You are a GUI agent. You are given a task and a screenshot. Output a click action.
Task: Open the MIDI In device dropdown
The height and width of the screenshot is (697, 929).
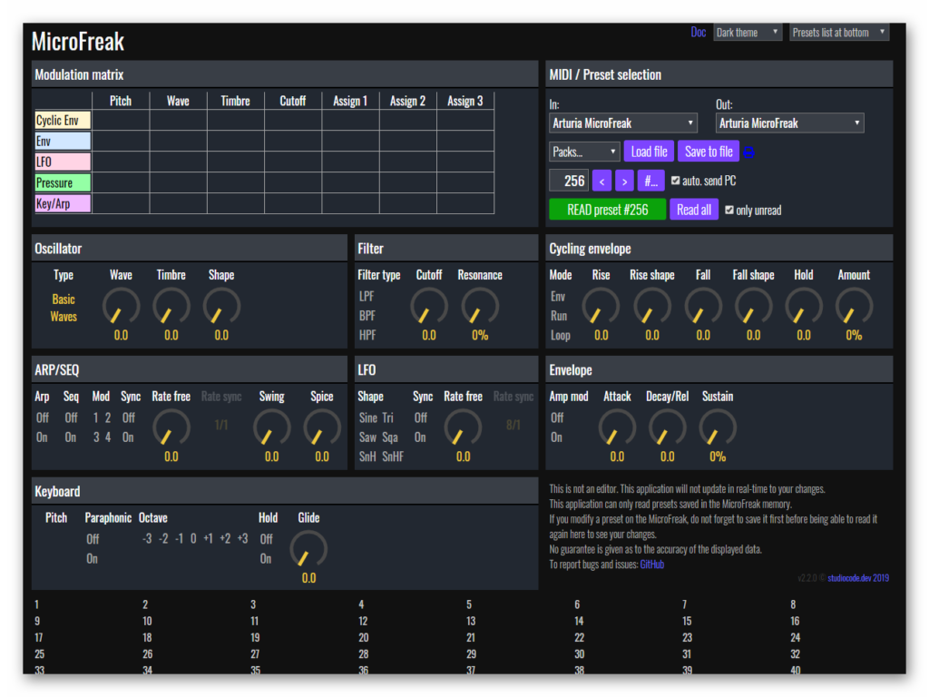(x=622, y=123)
